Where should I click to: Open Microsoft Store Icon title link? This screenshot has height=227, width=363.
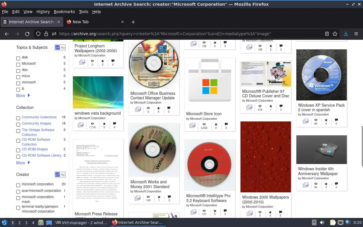coord(204,114)
